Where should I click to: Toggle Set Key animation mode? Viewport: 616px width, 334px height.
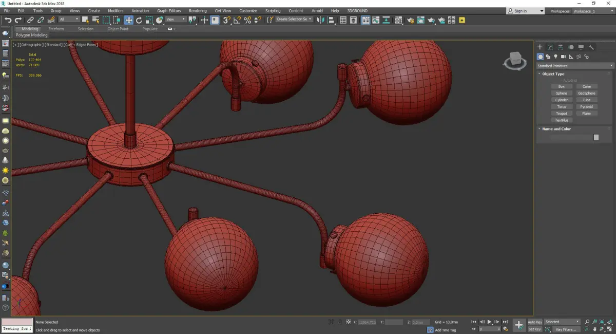coord(535,329)
